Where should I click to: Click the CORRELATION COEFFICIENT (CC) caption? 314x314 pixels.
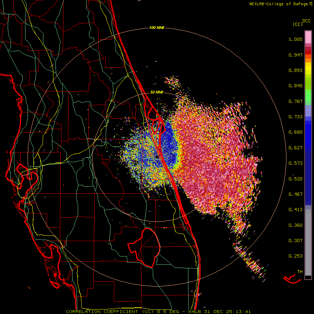click(x=110, y=312)
